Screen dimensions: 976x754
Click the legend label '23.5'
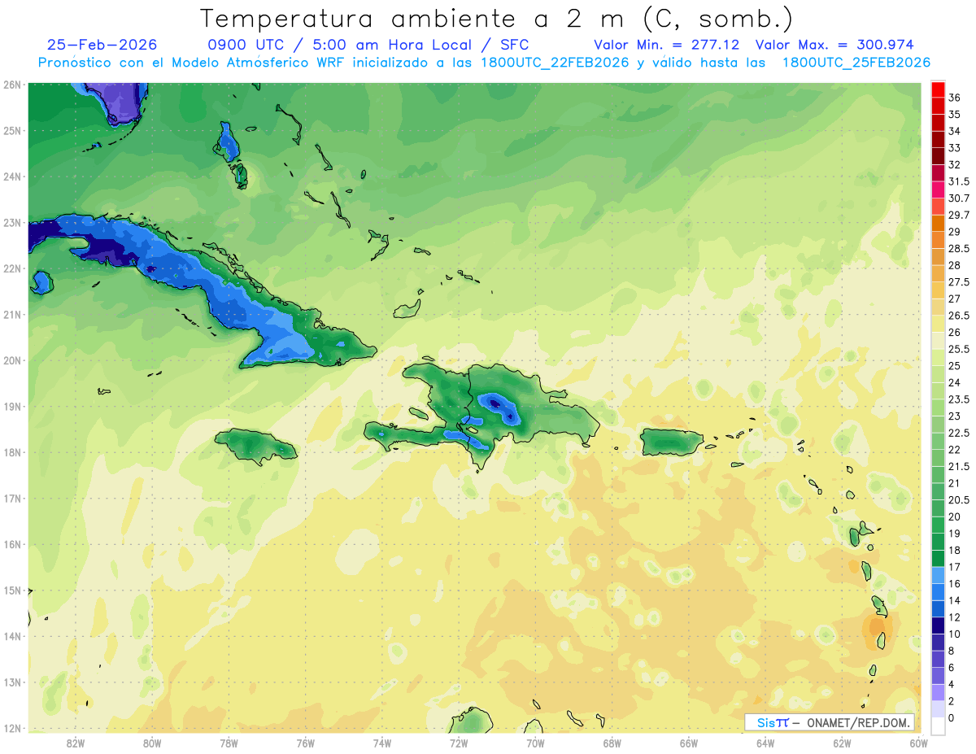coord(959,399)
